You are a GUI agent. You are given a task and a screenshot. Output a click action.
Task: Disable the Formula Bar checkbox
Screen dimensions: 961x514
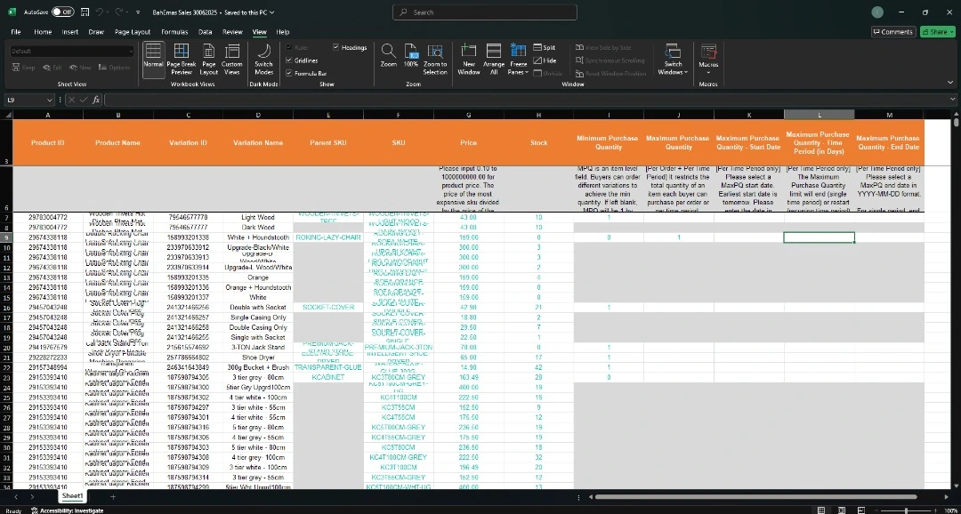click(288, 74)
